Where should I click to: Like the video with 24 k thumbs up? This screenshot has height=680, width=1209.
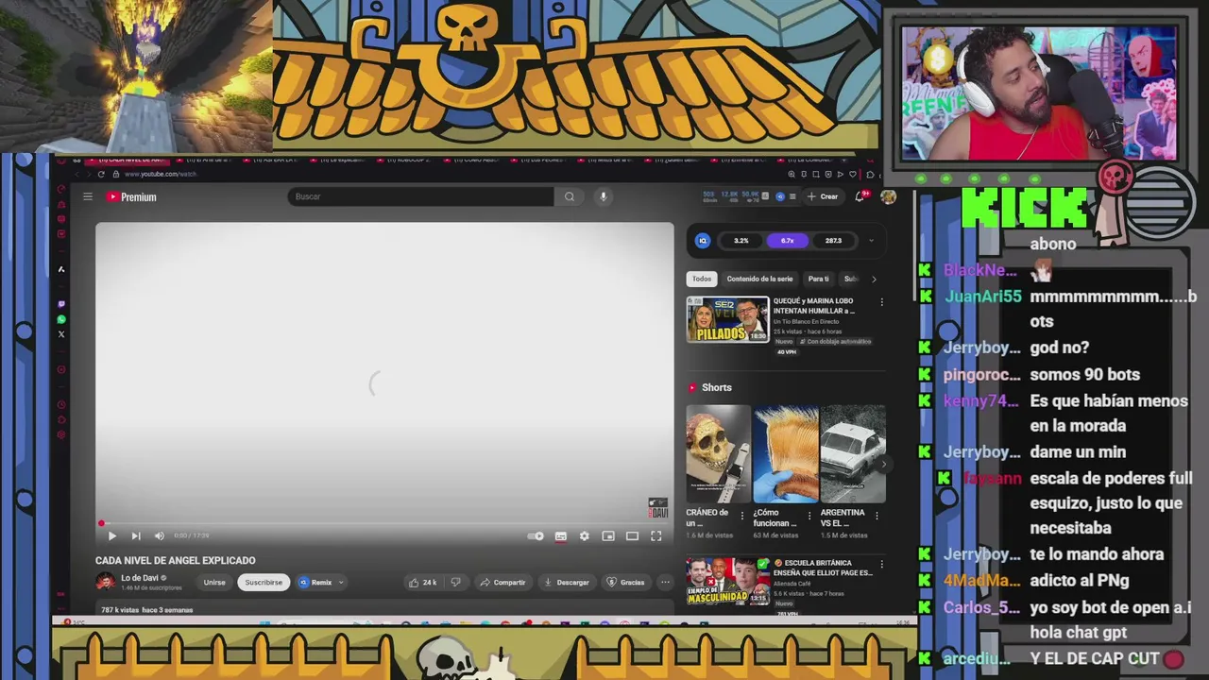(423, 582)
